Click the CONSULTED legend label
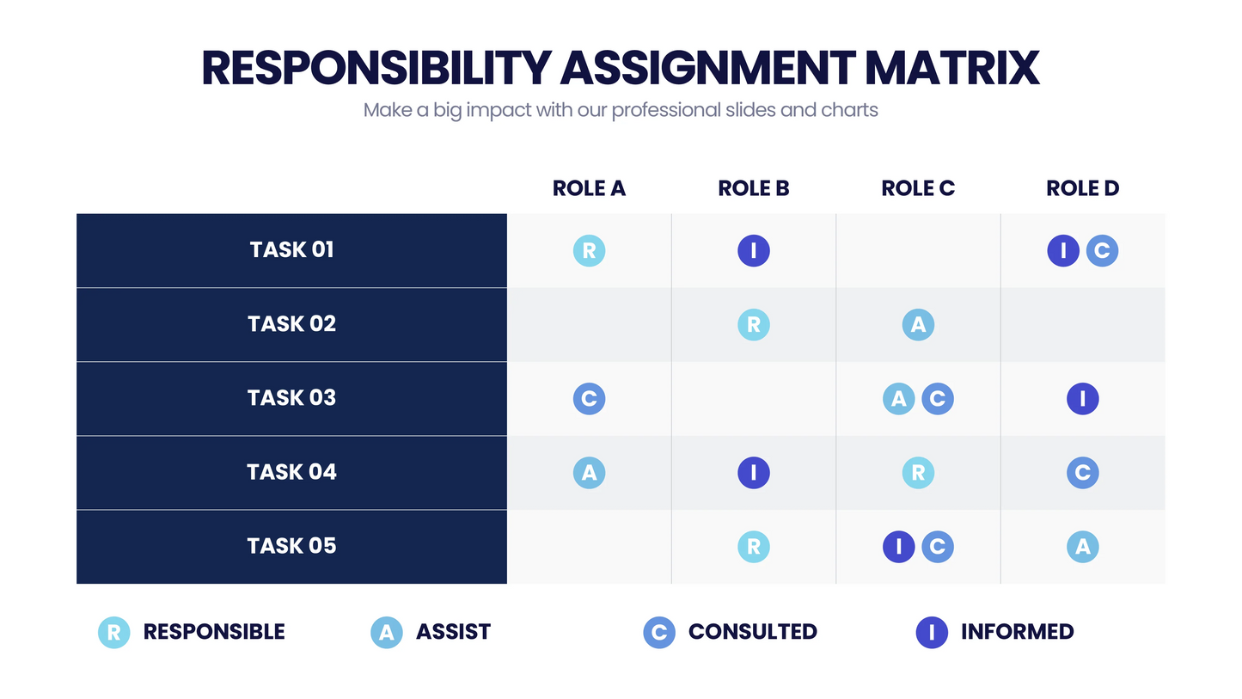The height and width of the screenshot is (699, 1242). pyautogui.click(x=752, y=632)
